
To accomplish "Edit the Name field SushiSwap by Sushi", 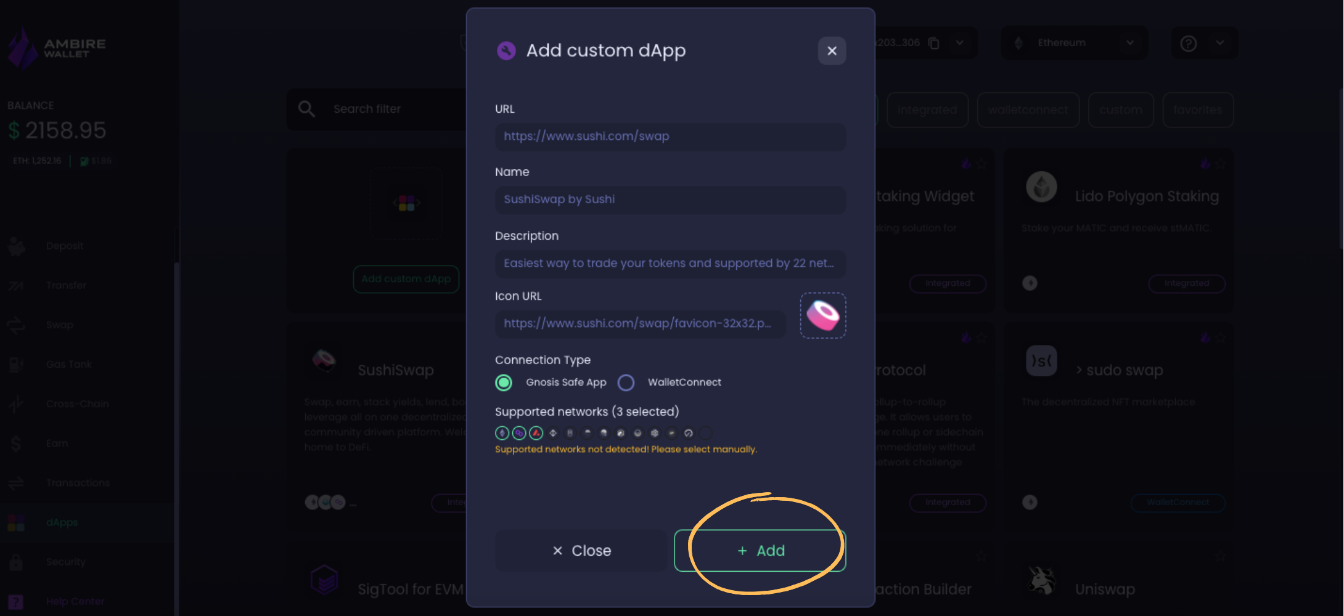I will tap(670, 200).
